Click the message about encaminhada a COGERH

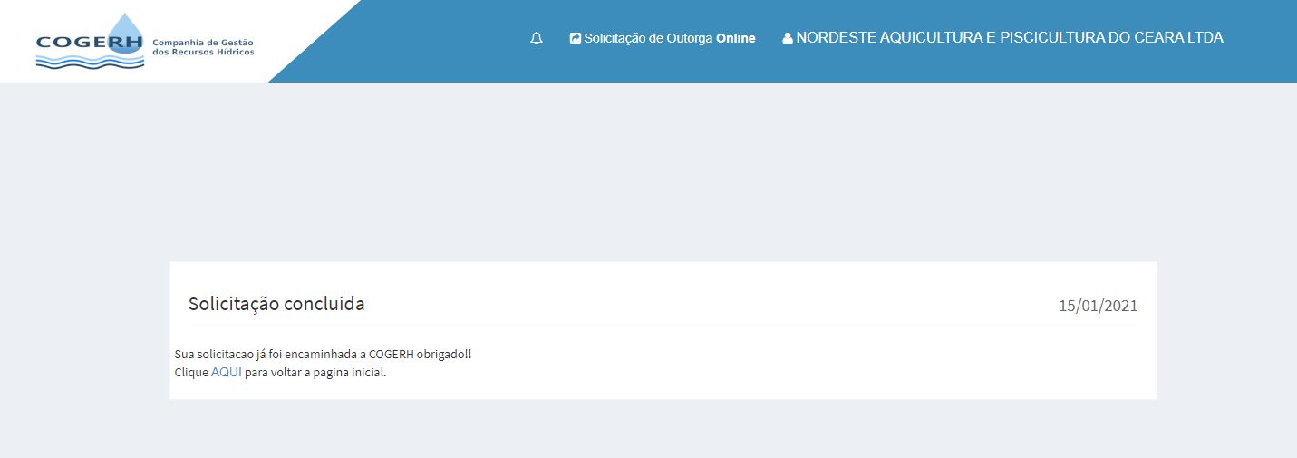click(x=323, y=354)
